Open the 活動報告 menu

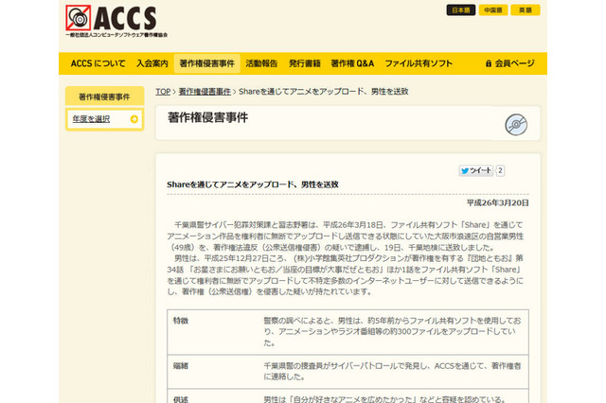coord(261,63)
